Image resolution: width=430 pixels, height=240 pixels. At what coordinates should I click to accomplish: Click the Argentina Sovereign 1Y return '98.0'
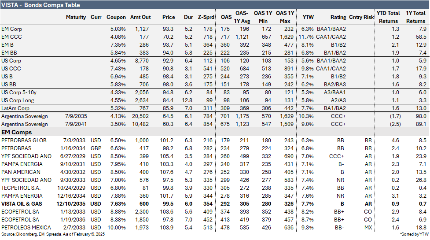tap(421, 116)
